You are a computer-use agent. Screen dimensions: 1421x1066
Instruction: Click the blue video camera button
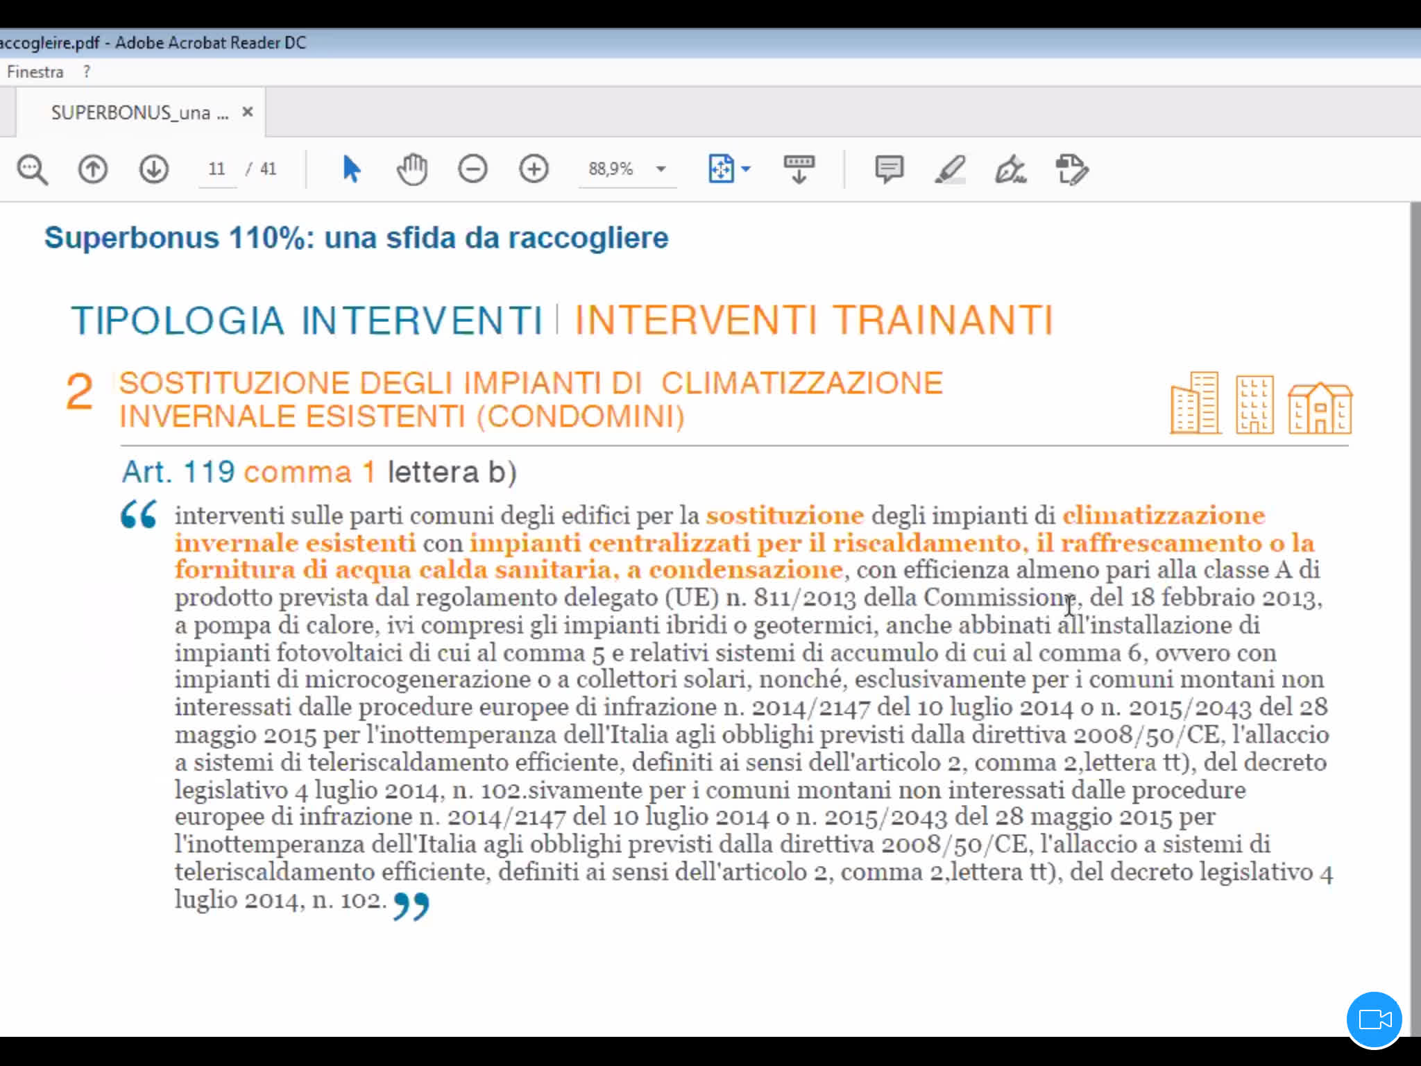(x=1374, y=1019)
